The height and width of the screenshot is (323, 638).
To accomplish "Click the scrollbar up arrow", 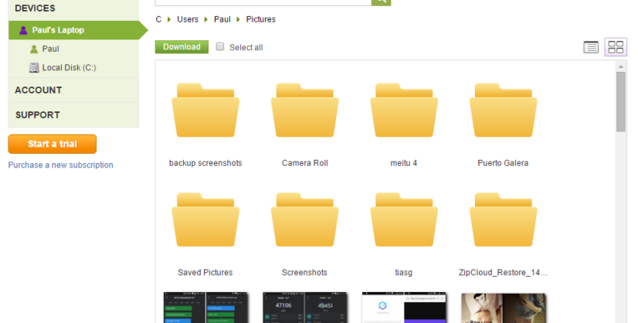I will [620, 66].
